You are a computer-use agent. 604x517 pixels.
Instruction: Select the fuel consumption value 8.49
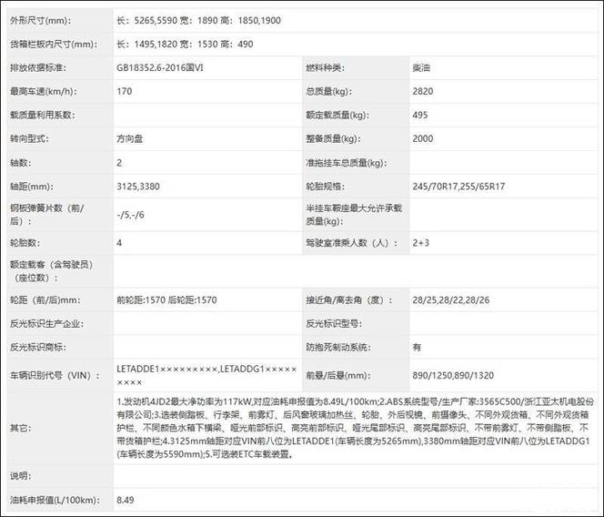point(126,500)
